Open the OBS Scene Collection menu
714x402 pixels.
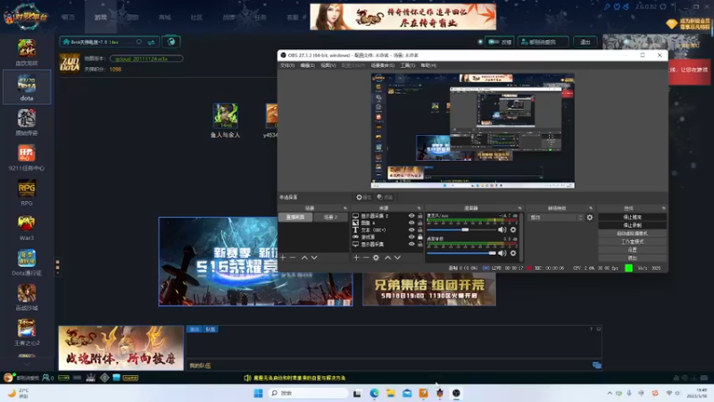point(383,65)
